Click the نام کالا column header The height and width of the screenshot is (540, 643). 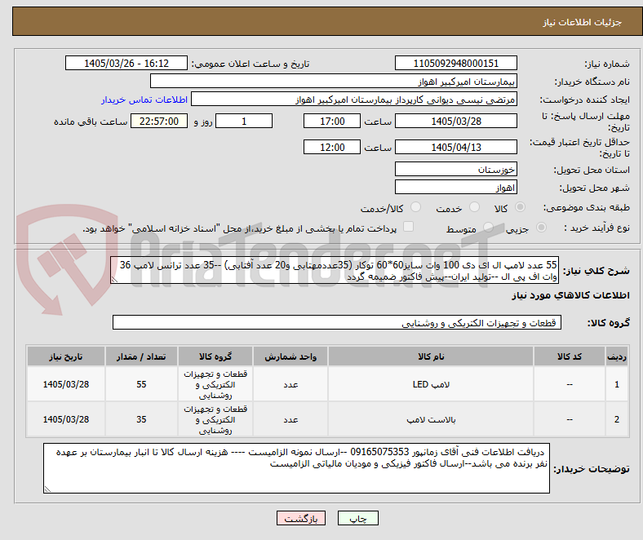click(x=431, y=356)
